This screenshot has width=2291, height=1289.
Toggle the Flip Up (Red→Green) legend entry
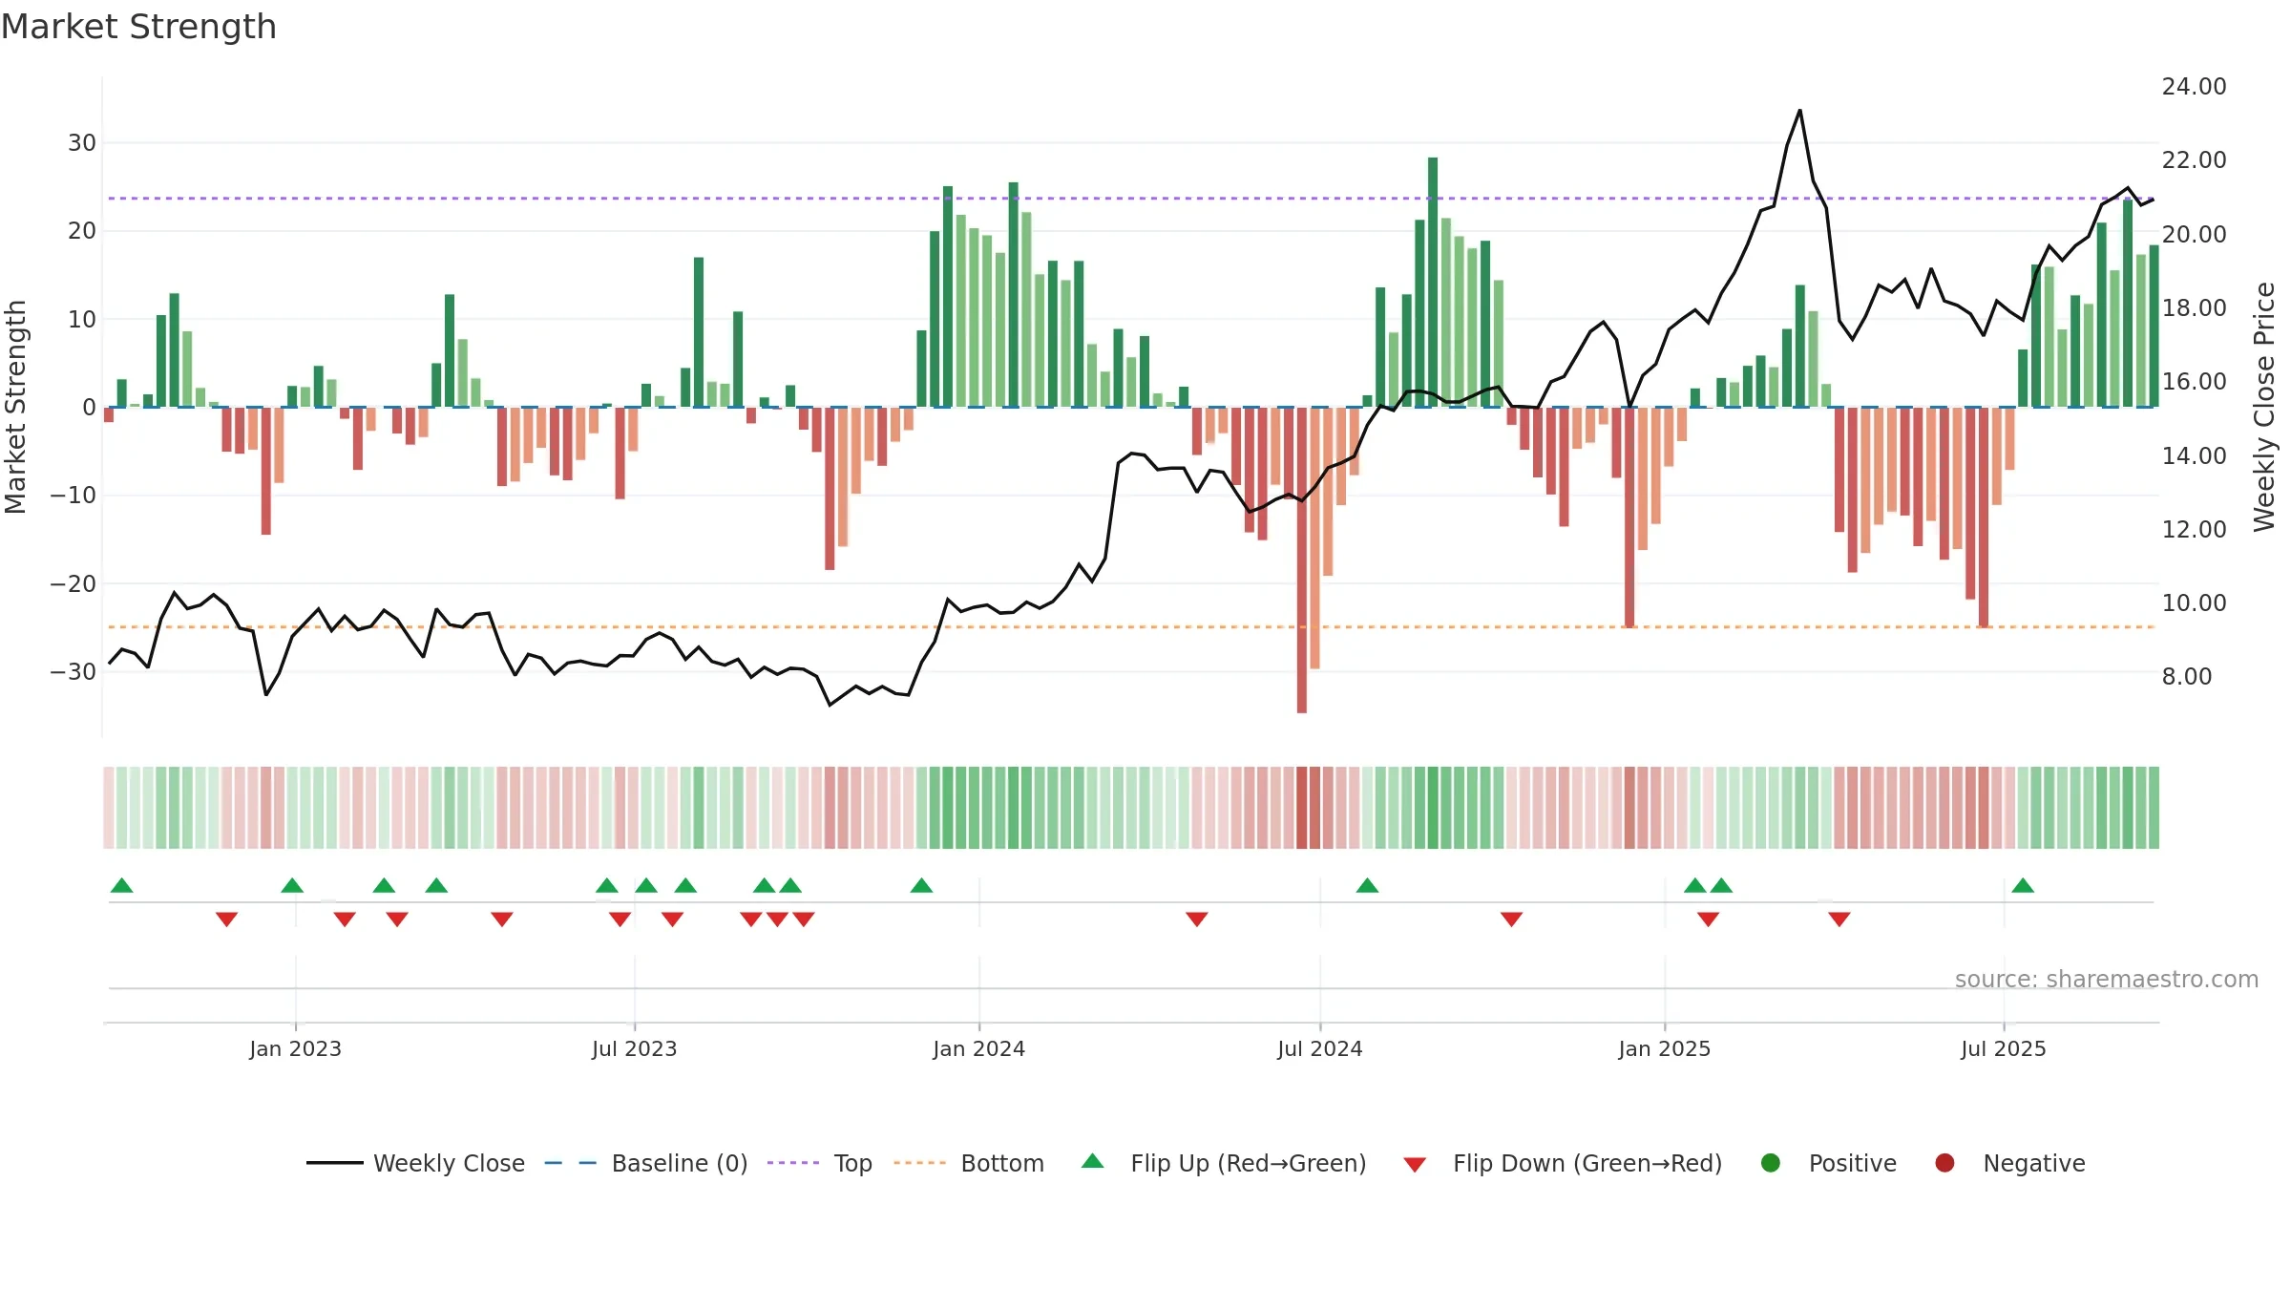(1224, 1163)
